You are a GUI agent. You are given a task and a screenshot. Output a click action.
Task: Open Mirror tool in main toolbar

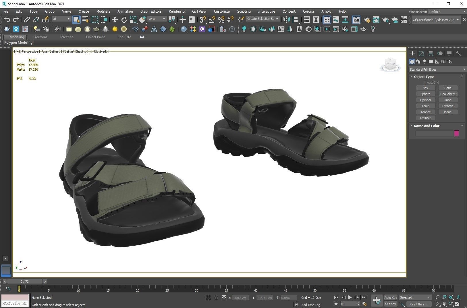click(286, 20)
